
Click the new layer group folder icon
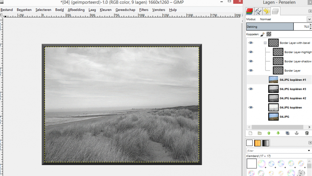click(x=259, y=133)
